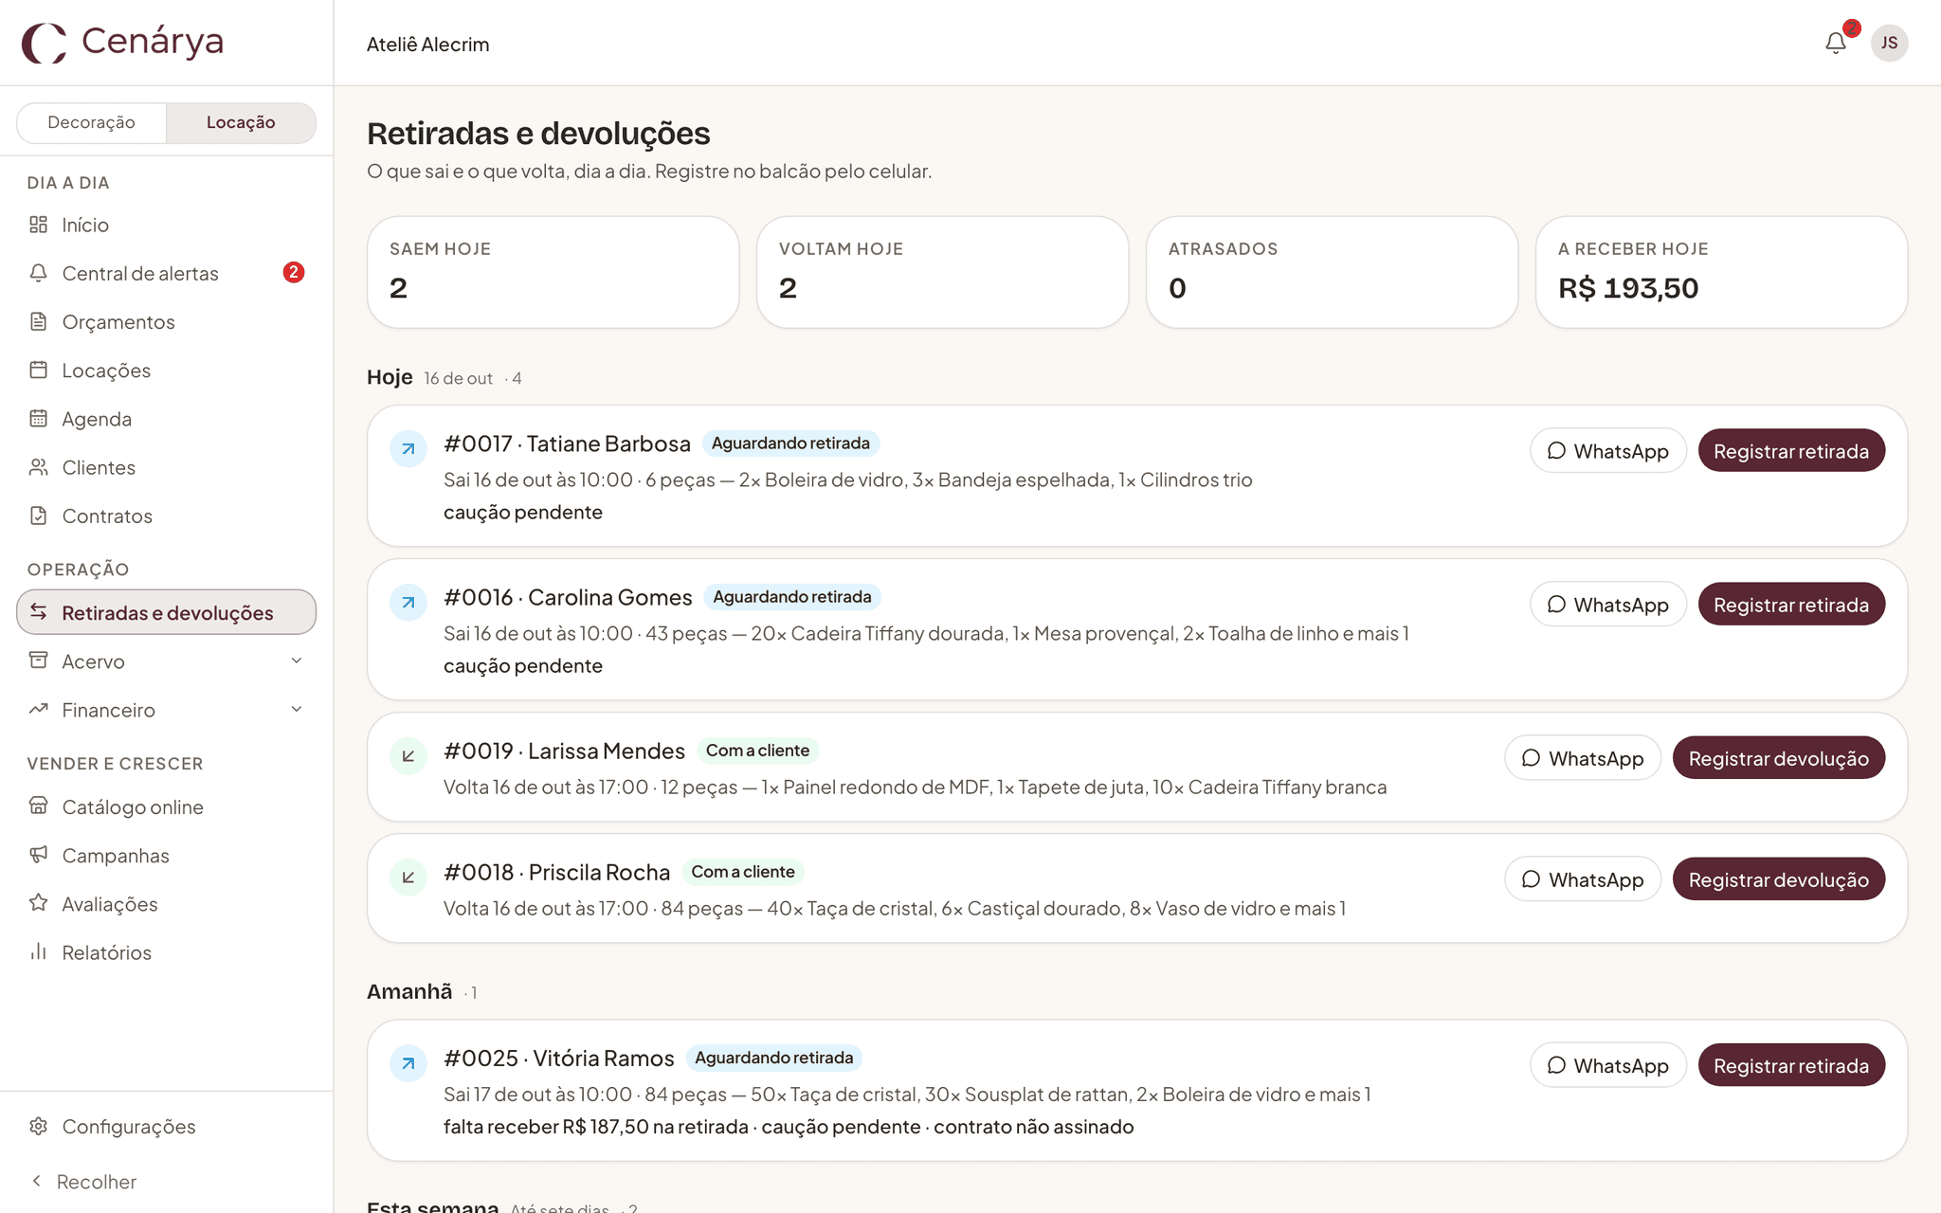Register return for Larissa Mendes
The width and height of the screenshot is (1941, 1213).
tap(1779, 758)
